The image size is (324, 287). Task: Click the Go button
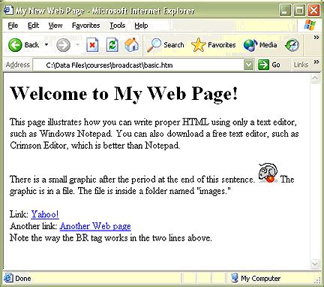269,65
